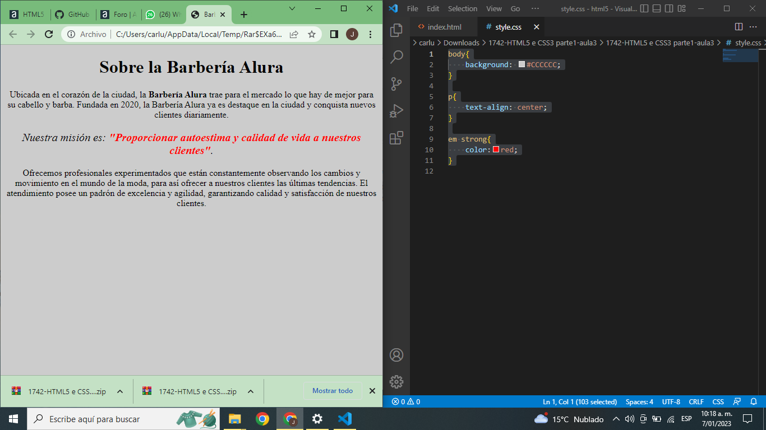Bookmark this page with the star

click(312, 34)
